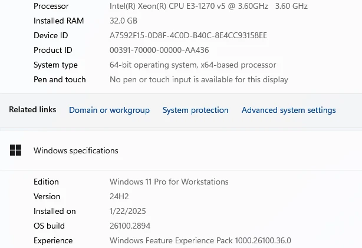
Task: Select the Product ID value 00391-70000-00000-AA436
Action: (x=159, y=50)
